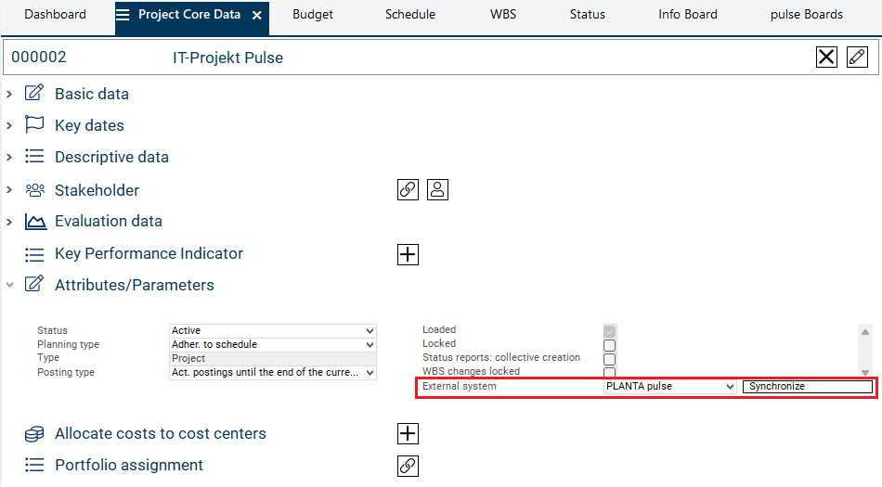Viewport: 882px width, 487px height.
Task: Toggle Status reports: collective creation checkbox
Action: pos(610,359)
